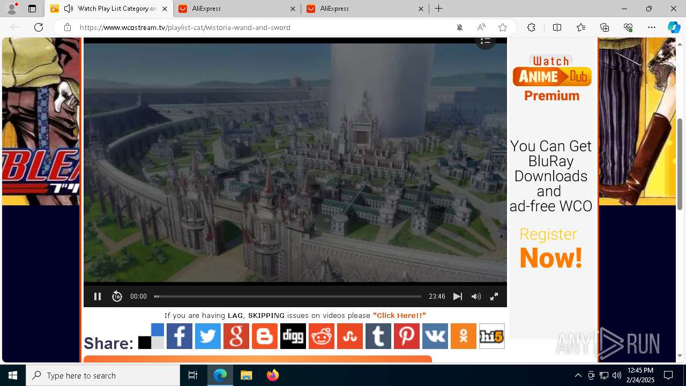686x386 pixels.
Task: Close the first AliExpress tab
Action: tap(293, 9)
